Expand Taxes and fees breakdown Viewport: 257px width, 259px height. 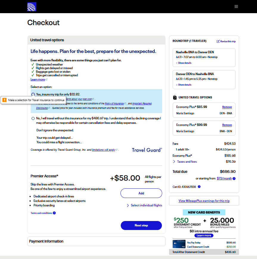[x=185, y=162]
